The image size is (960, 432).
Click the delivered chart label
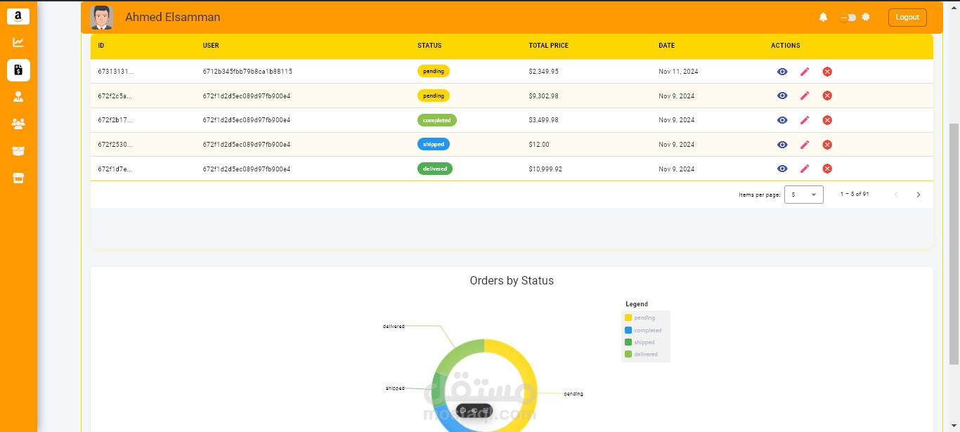(x=394, y=326)
